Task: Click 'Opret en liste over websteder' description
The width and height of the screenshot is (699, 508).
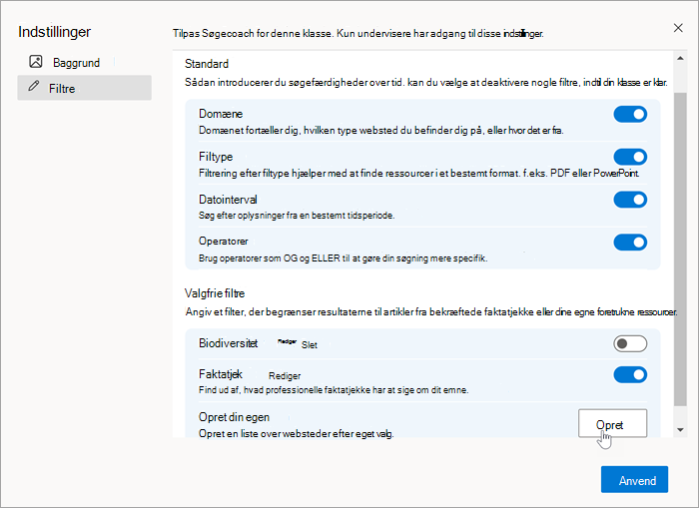Action: click(x=297, y=433)
